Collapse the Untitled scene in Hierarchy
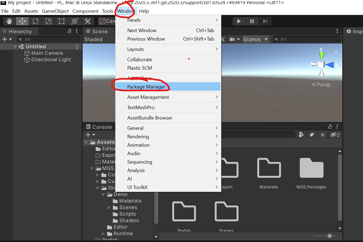 (15, 47)
